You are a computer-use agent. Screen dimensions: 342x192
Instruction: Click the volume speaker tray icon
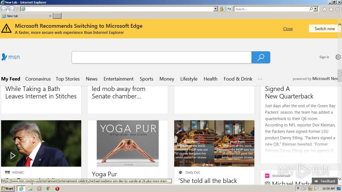pos(304,189)
